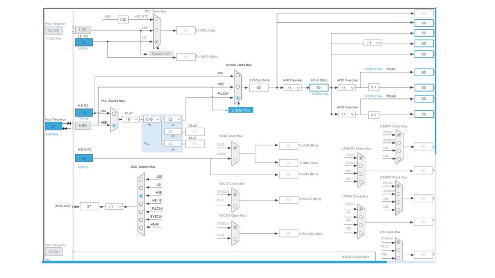This screenshot has width=495, height=278.
Task: Open the PLL *N X 40 multiplier dropdown
Action: point(152,119)
